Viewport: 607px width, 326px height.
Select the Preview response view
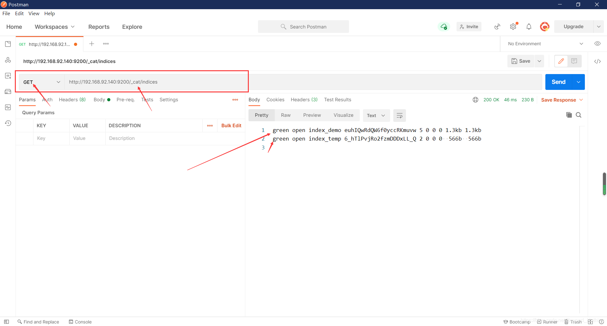coord(312,115)
